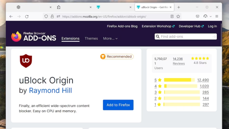Click the Firefox Browser ADD-ONS logo
The image size is (229, 129).
pos(33,37)
